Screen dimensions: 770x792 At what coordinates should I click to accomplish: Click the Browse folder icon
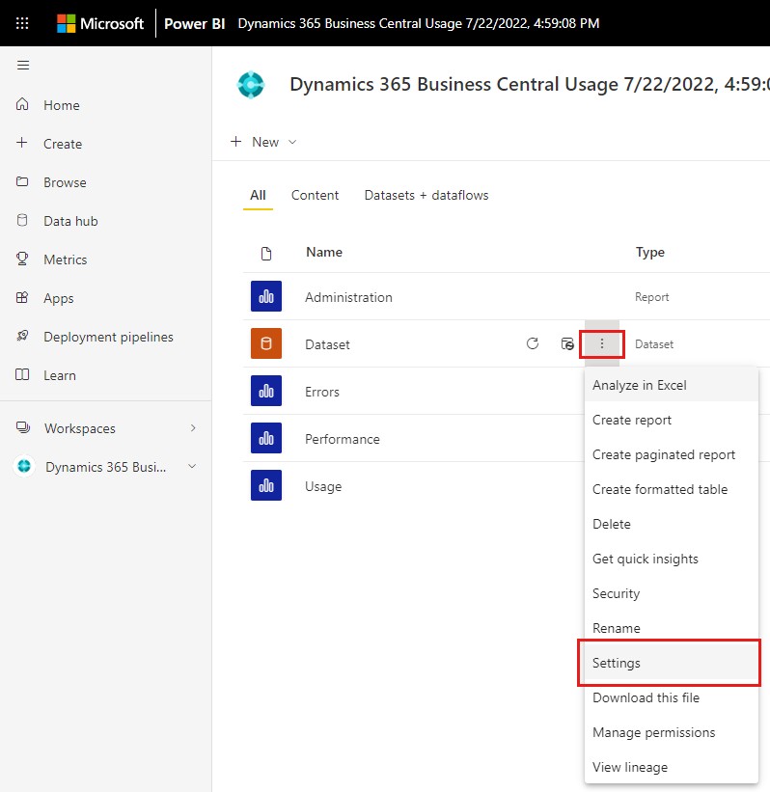coord(22,181)
